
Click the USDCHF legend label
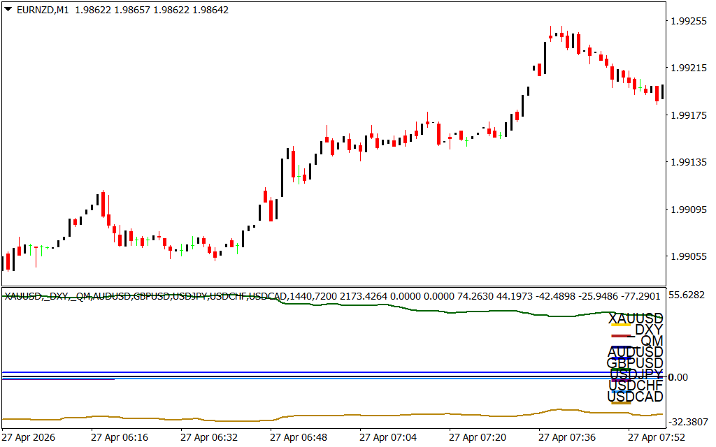[636, 386]
